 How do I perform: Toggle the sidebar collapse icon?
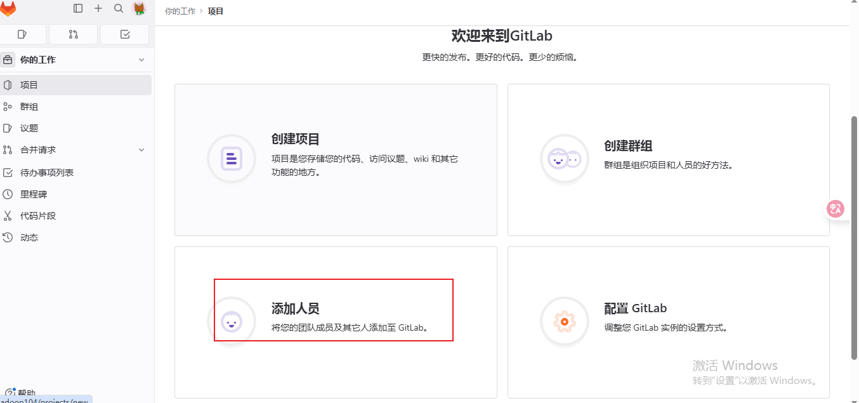(78, 8)
